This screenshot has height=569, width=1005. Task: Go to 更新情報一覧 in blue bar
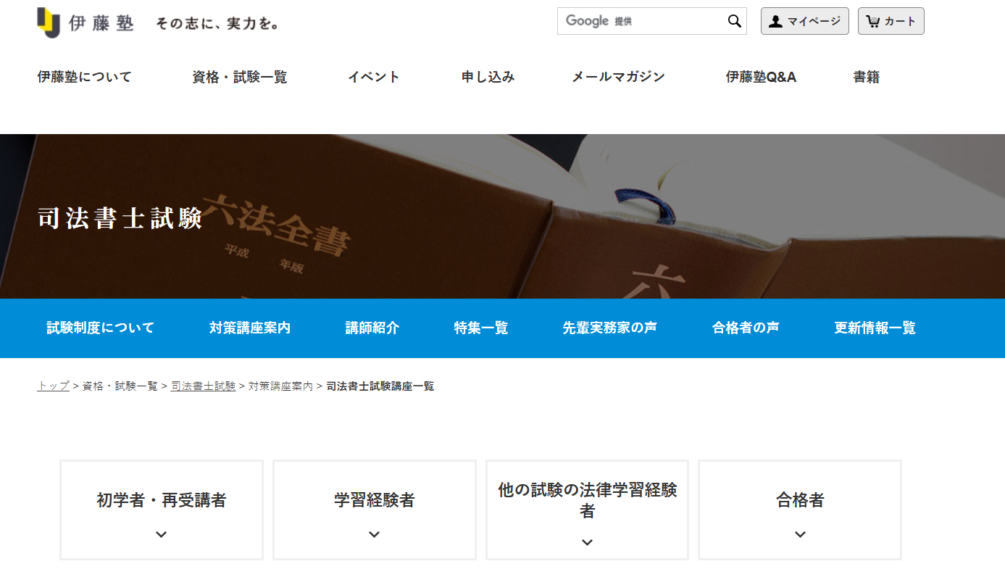coord(875,328)
